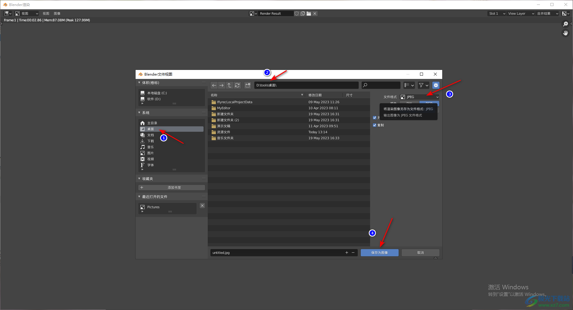This screenshot has height=310, width=573.
Task: Open 下载 downloads shortcut
Action: point(171,141)
